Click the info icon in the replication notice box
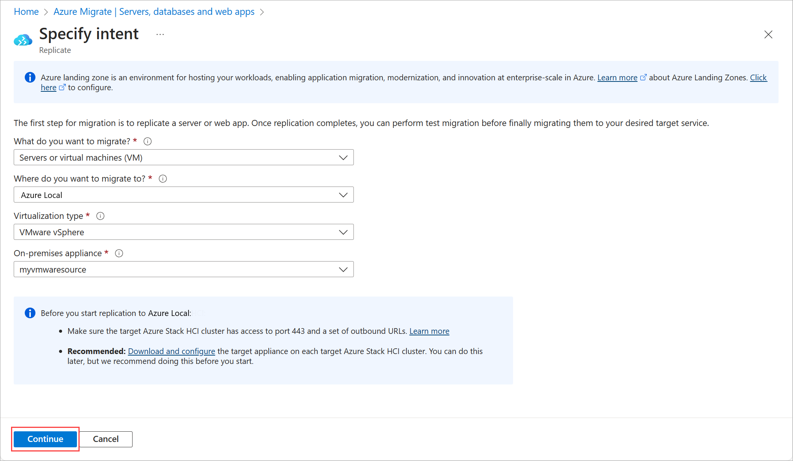Viewport: 793px width, 461px height. click(30, 313)
